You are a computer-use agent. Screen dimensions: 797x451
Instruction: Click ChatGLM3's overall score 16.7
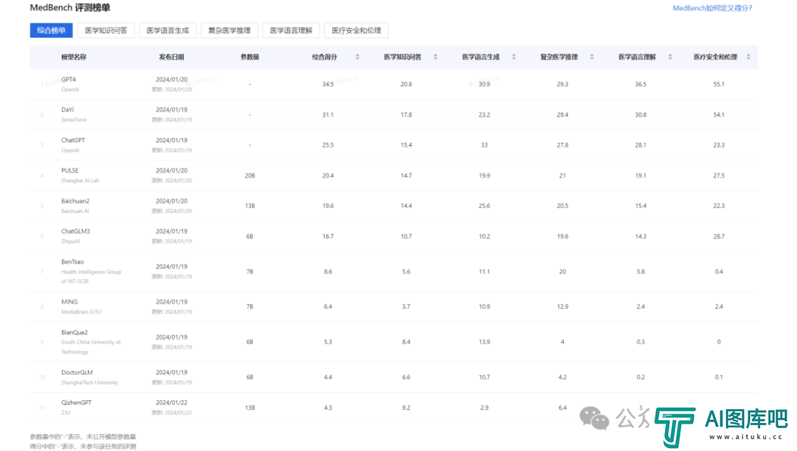[328, 237]
